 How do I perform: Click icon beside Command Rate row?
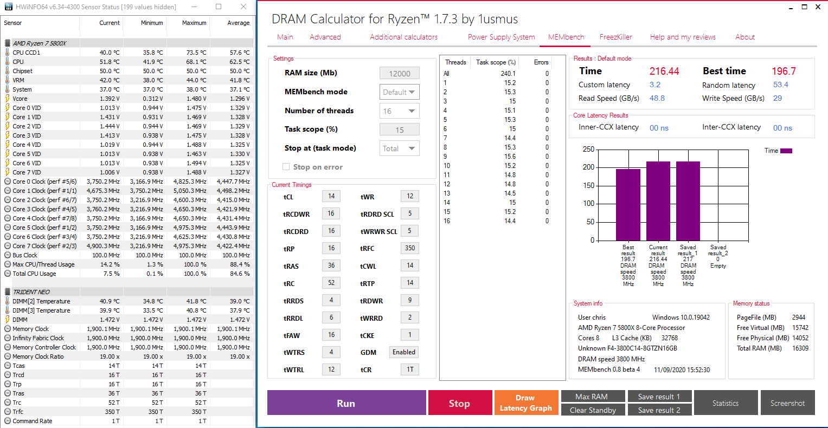pos(8,421)
